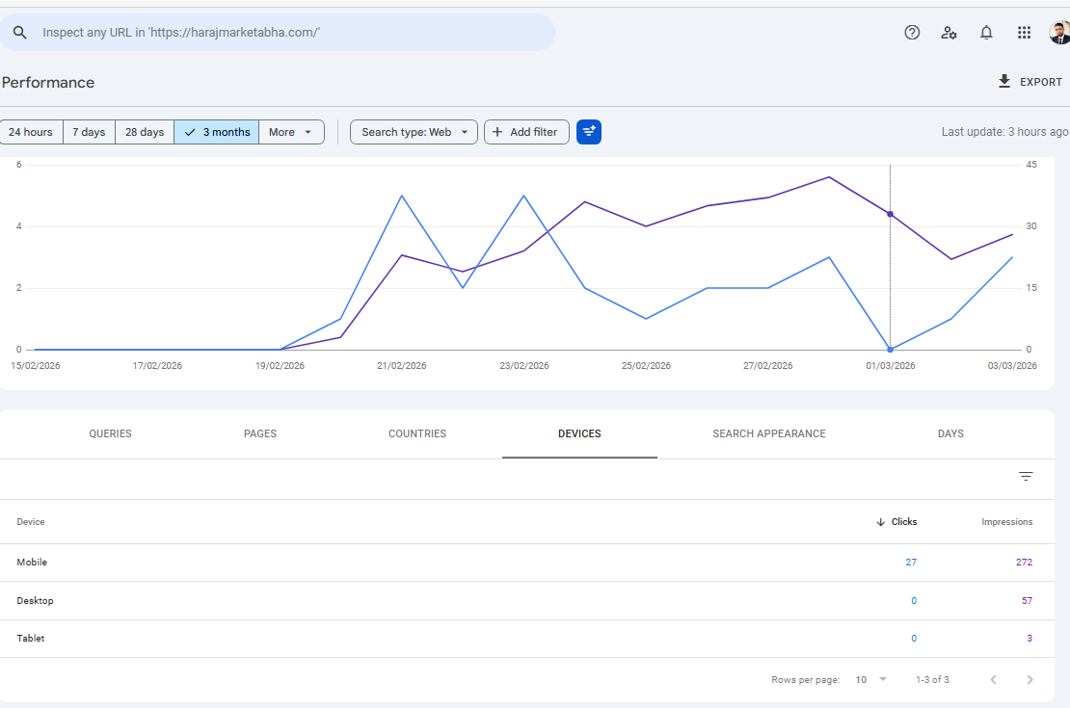The height and width of the screenshot is (708, 1070).
Task: Switch to the Search Appearance tab
Action: tap(769, 433)
